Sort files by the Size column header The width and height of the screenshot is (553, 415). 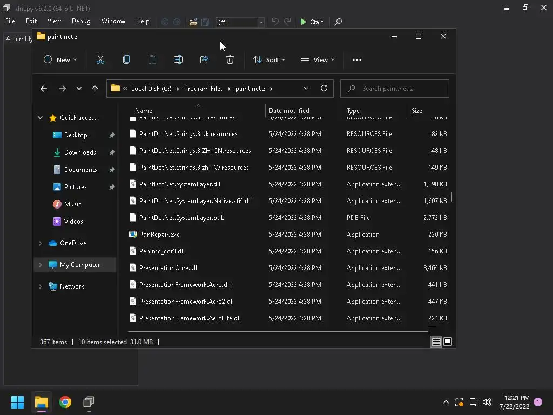(429, 110)
